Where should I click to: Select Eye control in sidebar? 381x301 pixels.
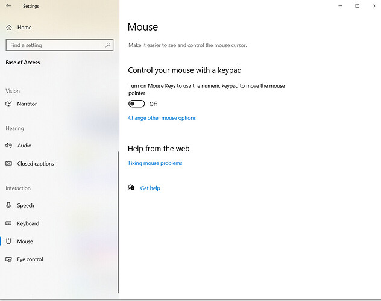click(x=30, y=259)
